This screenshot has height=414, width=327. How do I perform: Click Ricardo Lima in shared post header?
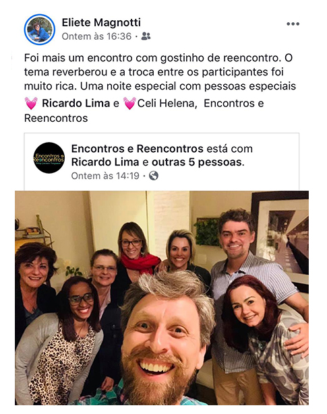[105, 162]
